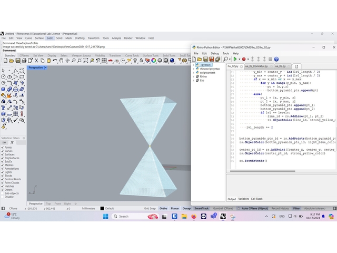Toggle Grid Snap in the status bar
Image resolution: width=337 pixels, height=253 pixels.
[x=150, y=209]
